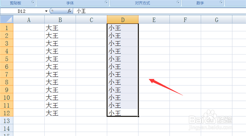The width and height of the screenshot is (246, 136).
Task: Click cell D3 containing 小王
Action: pos(123,43)
